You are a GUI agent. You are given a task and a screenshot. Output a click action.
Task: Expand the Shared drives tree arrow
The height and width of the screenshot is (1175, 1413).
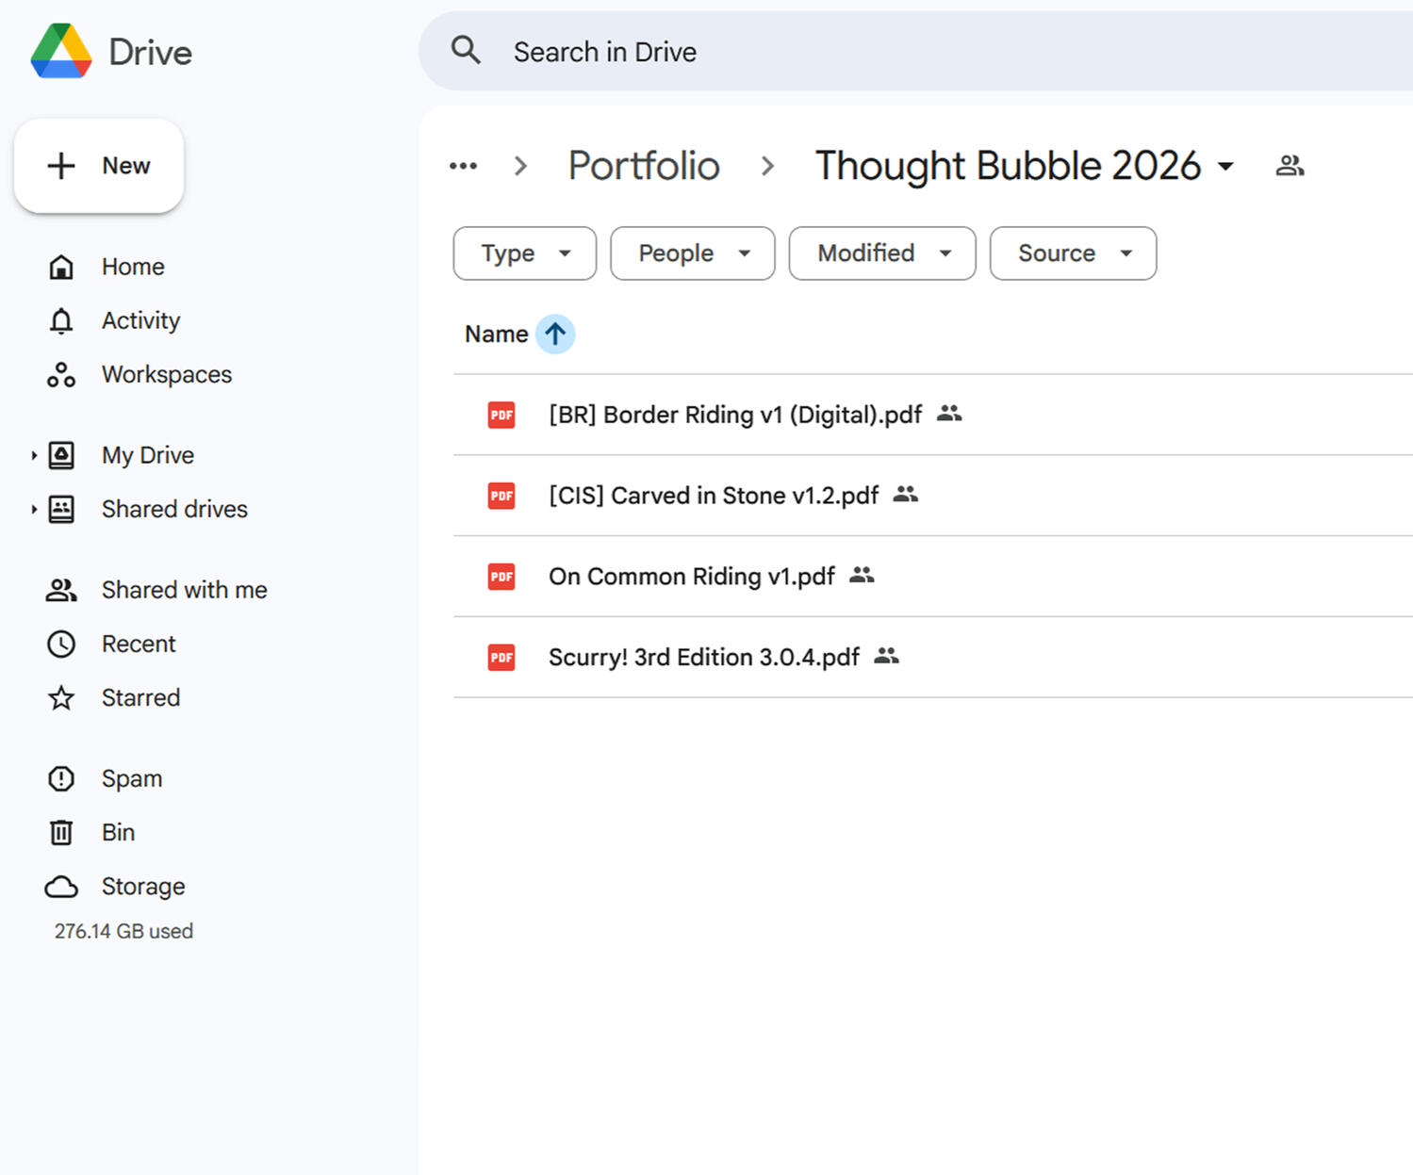pyautogui.click(x=34, y=510)
